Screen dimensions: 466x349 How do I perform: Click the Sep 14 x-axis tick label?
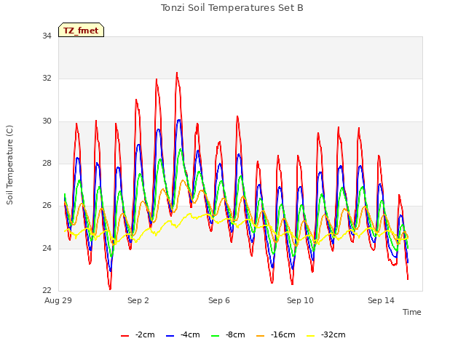point(381,300)
